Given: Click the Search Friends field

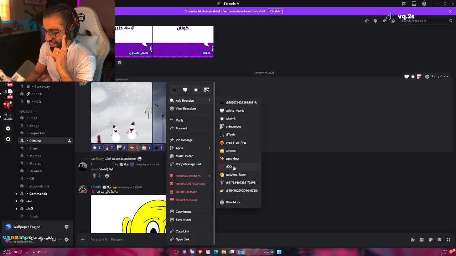Looking at the screenshot, I should click(x=426, y=21).
